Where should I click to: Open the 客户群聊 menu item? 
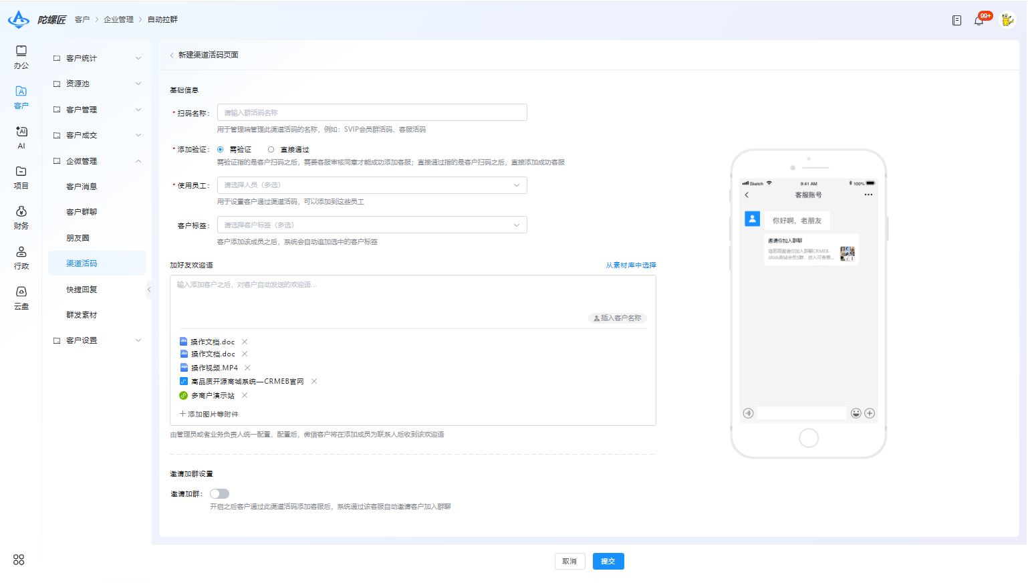point(82,212)
